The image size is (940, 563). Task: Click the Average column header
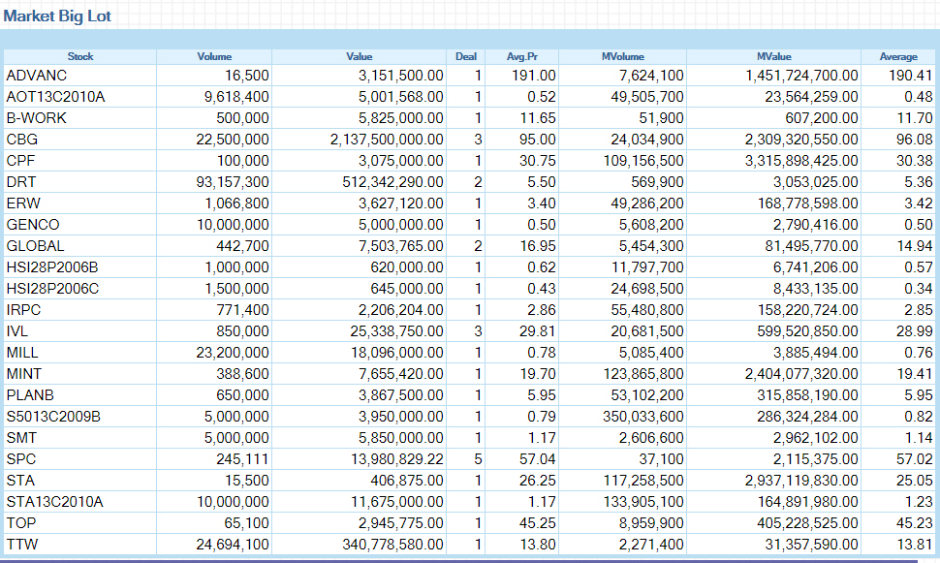click(898, 56)
